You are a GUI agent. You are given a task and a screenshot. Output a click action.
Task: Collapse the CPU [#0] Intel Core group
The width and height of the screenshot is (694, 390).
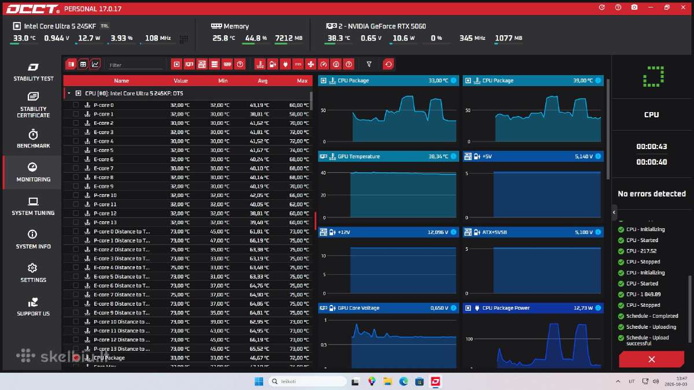point(69,93)
